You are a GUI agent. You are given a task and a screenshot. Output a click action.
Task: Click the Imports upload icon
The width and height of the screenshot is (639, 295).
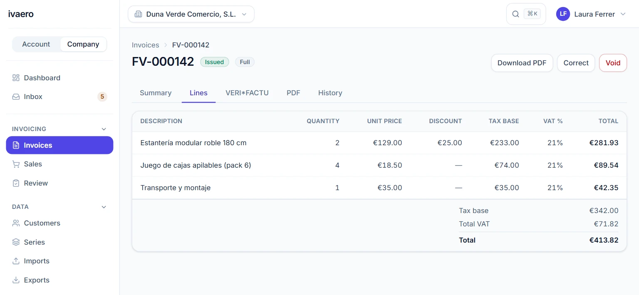tap(16, 261)
